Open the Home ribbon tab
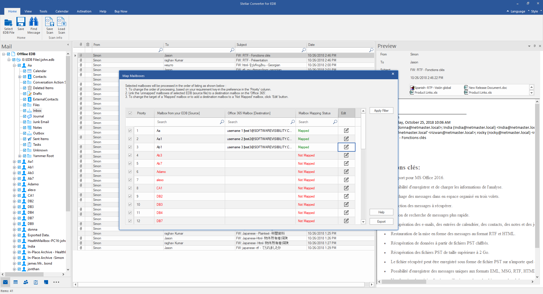 (x=12, y=11)
